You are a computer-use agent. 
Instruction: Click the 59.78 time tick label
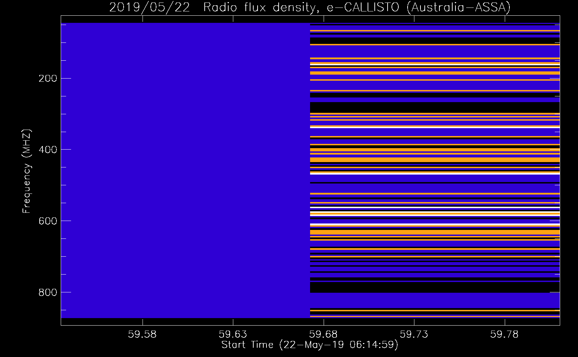pos(504,335)
